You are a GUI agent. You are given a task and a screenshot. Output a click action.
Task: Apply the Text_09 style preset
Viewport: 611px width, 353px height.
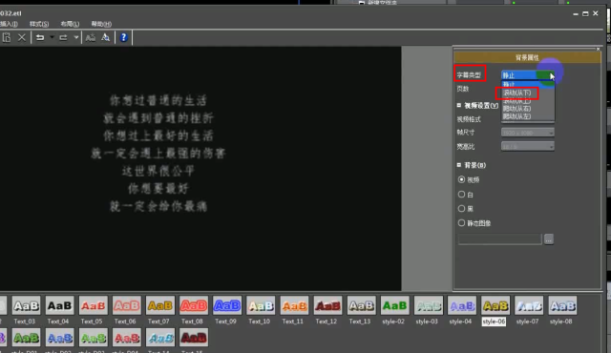pyautogui.click(x=227, y=306)
